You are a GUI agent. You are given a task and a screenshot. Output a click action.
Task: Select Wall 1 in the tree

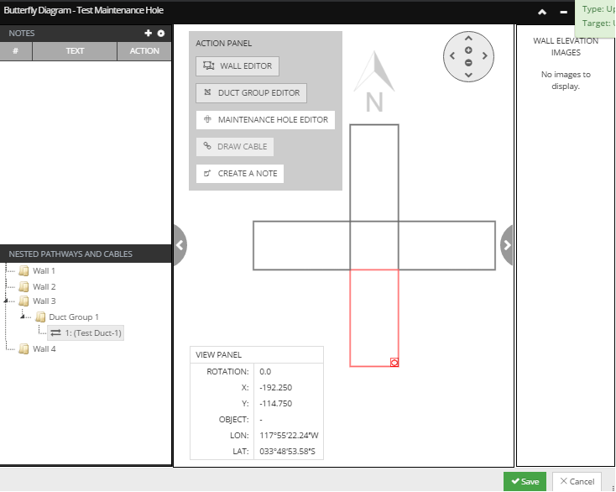tap(44, 271)
